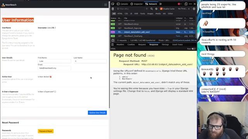The width and height of the screenshot is (248, 139).
Task: Show more devtools tabs chevron
Action: 160,4
